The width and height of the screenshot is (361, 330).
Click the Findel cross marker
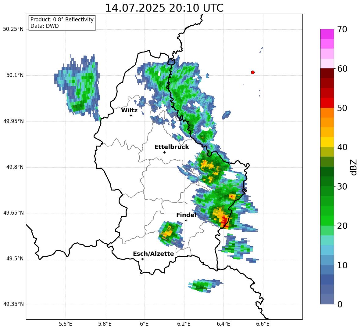186,220
